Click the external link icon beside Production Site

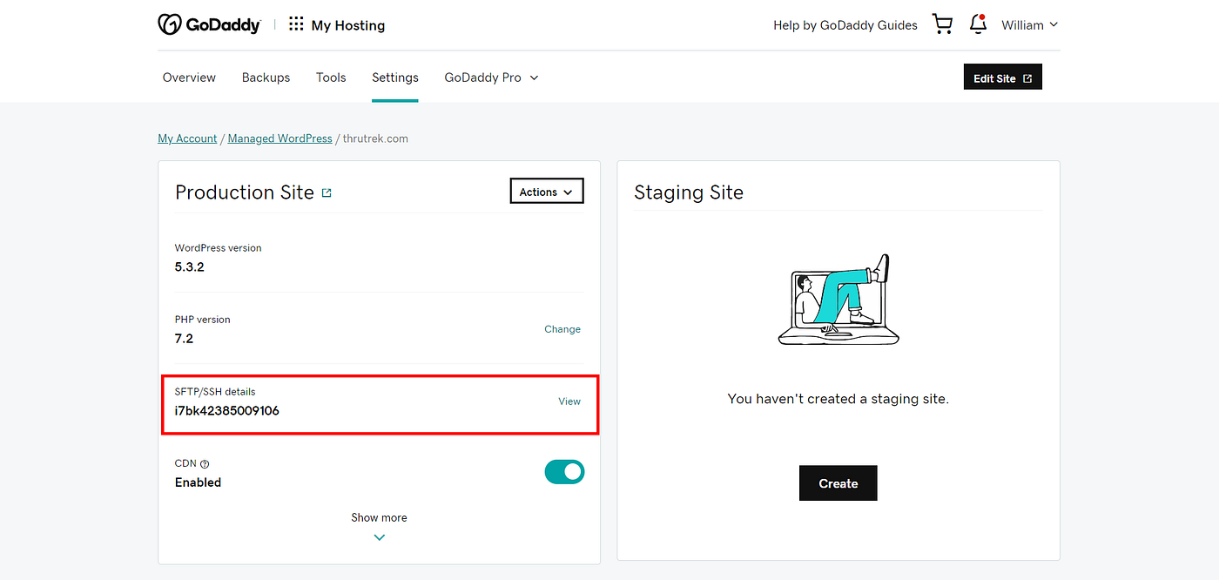(327, 193)
